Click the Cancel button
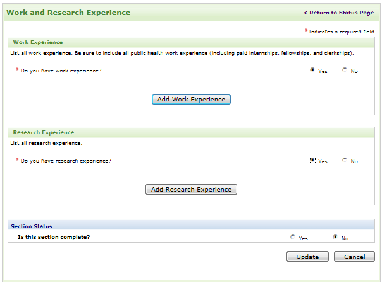 point(354,257)
